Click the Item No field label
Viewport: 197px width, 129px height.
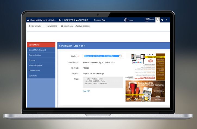[75, 68]
